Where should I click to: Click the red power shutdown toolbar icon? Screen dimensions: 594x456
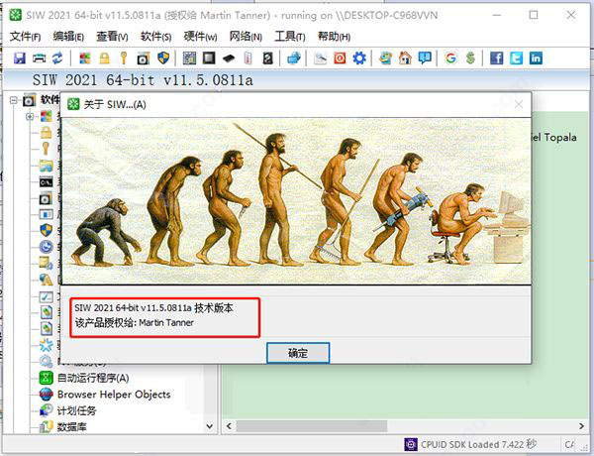[x=340, y=58]
